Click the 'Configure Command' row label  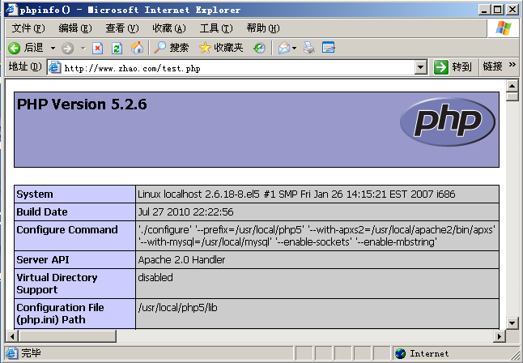tap(67, 230)
